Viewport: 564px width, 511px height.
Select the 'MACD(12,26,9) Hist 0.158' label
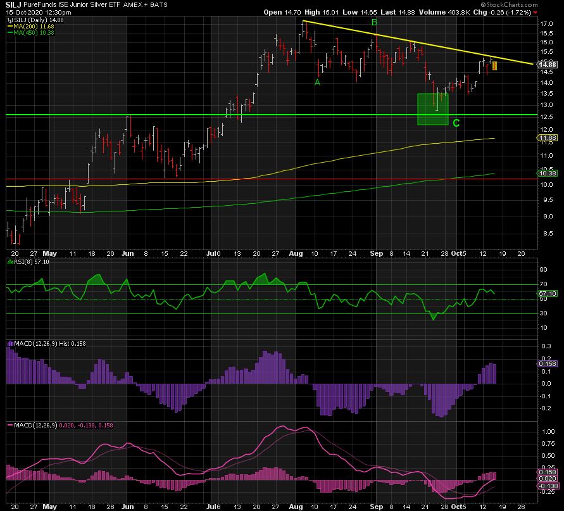50,344
